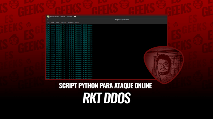Open the terminal Search menu
The image size is (213, 119).
click(63, 23)
